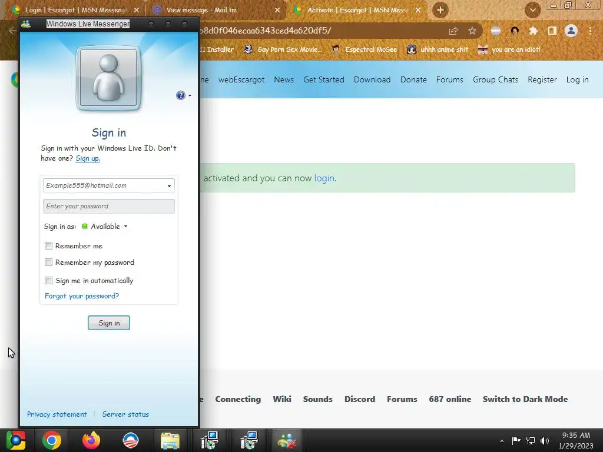The height and width of the screenshot is (452, 603).
Task: Click the volume speaker tray icon
Action: 545,441
